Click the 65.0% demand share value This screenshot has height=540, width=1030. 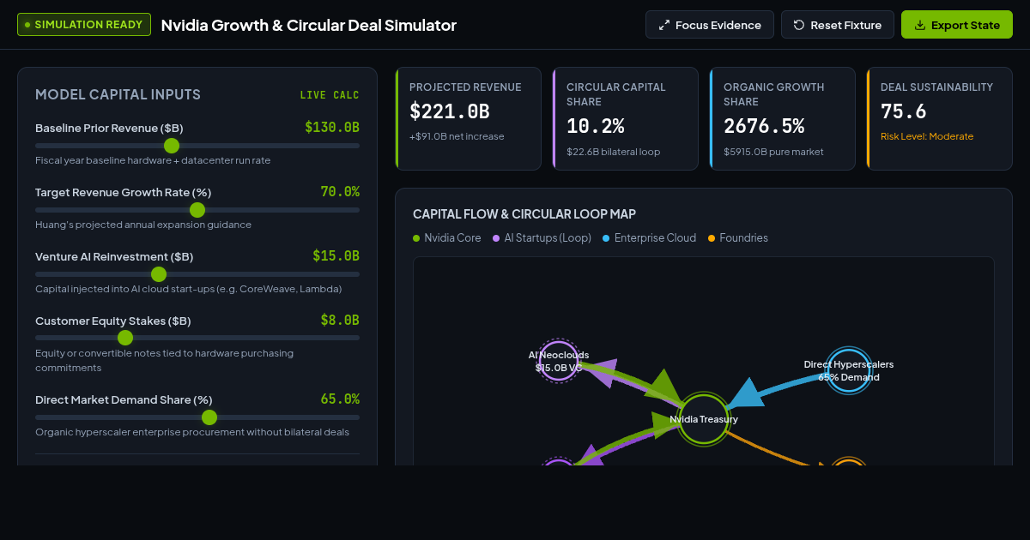(340, 399)
